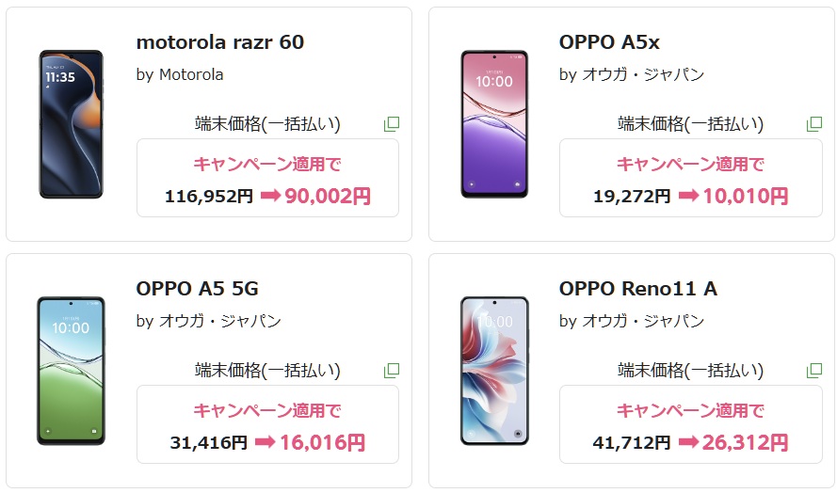Screen dimensions: 837x493
Task: Click the OPPO A5x phone image
Action: [493, 124]
